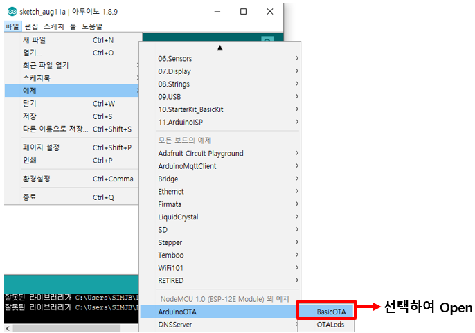Close the Arduino window
This screenshot has height=333, width=475.
pyautogui.click(x=270, y=12)
